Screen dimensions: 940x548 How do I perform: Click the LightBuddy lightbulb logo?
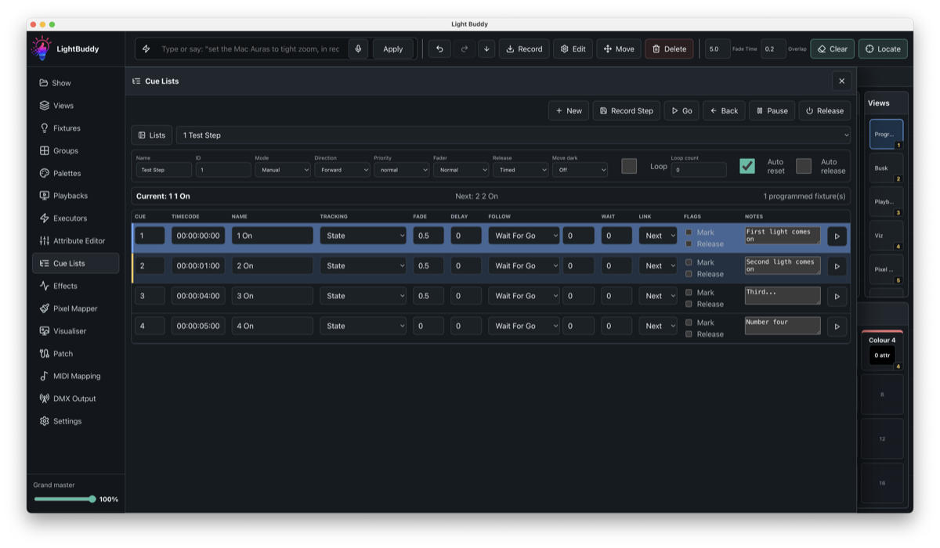pos(40,49)
